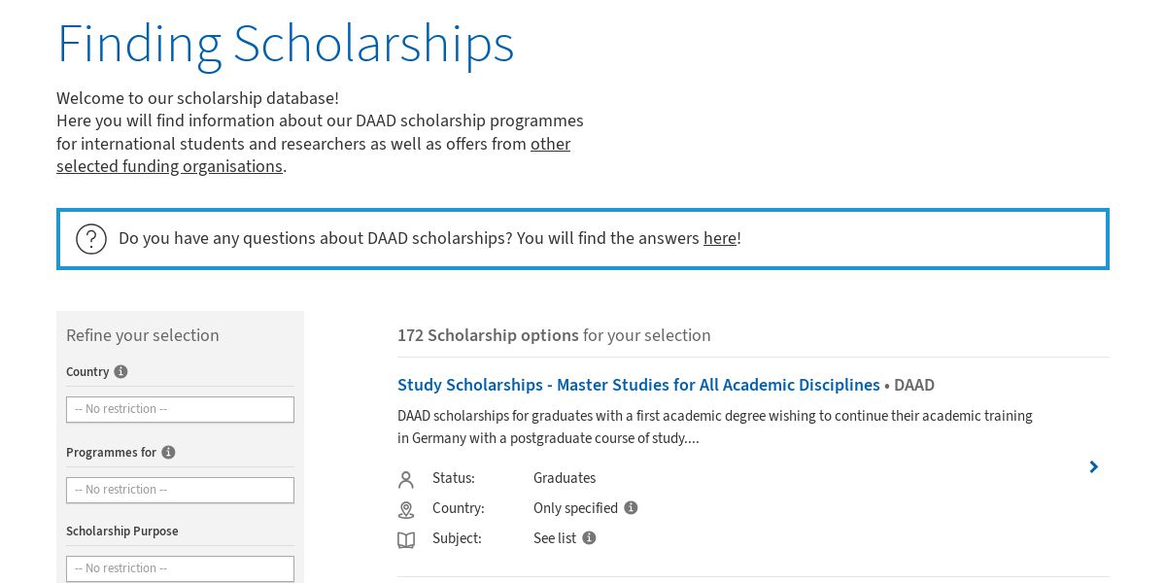
Task: Click the info icon beside Country filter label
Action: point(120,372)
